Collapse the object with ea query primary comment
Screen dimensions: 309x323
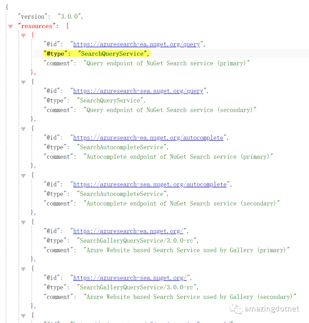[23, 36]
